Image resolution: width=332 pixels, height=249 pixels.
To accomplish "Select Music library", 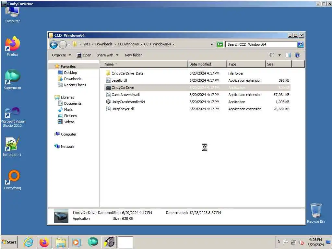I will click(68, 110).
